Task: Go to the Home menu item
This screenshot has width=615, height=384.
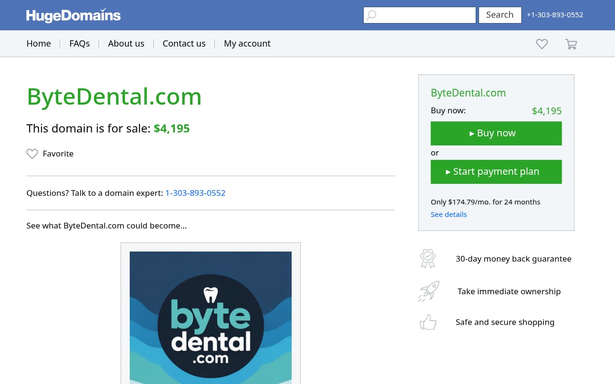Action: click(38, 44)
